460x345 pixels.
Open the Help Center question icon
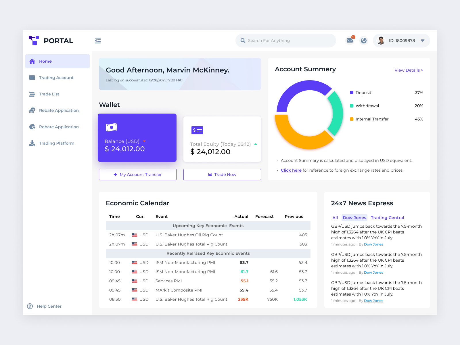coord(30,306)
